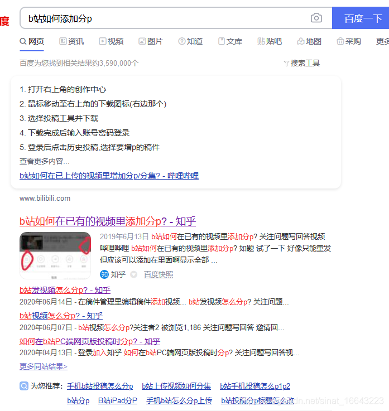This screenshot has width=389, height=411.
Task: Click the document icon beside 文库
Action: [x=222, y=41]
